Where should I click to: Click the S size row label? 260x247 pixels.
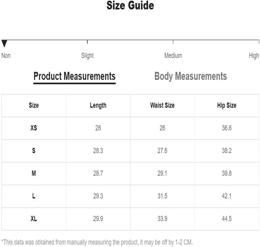[34, 151]
